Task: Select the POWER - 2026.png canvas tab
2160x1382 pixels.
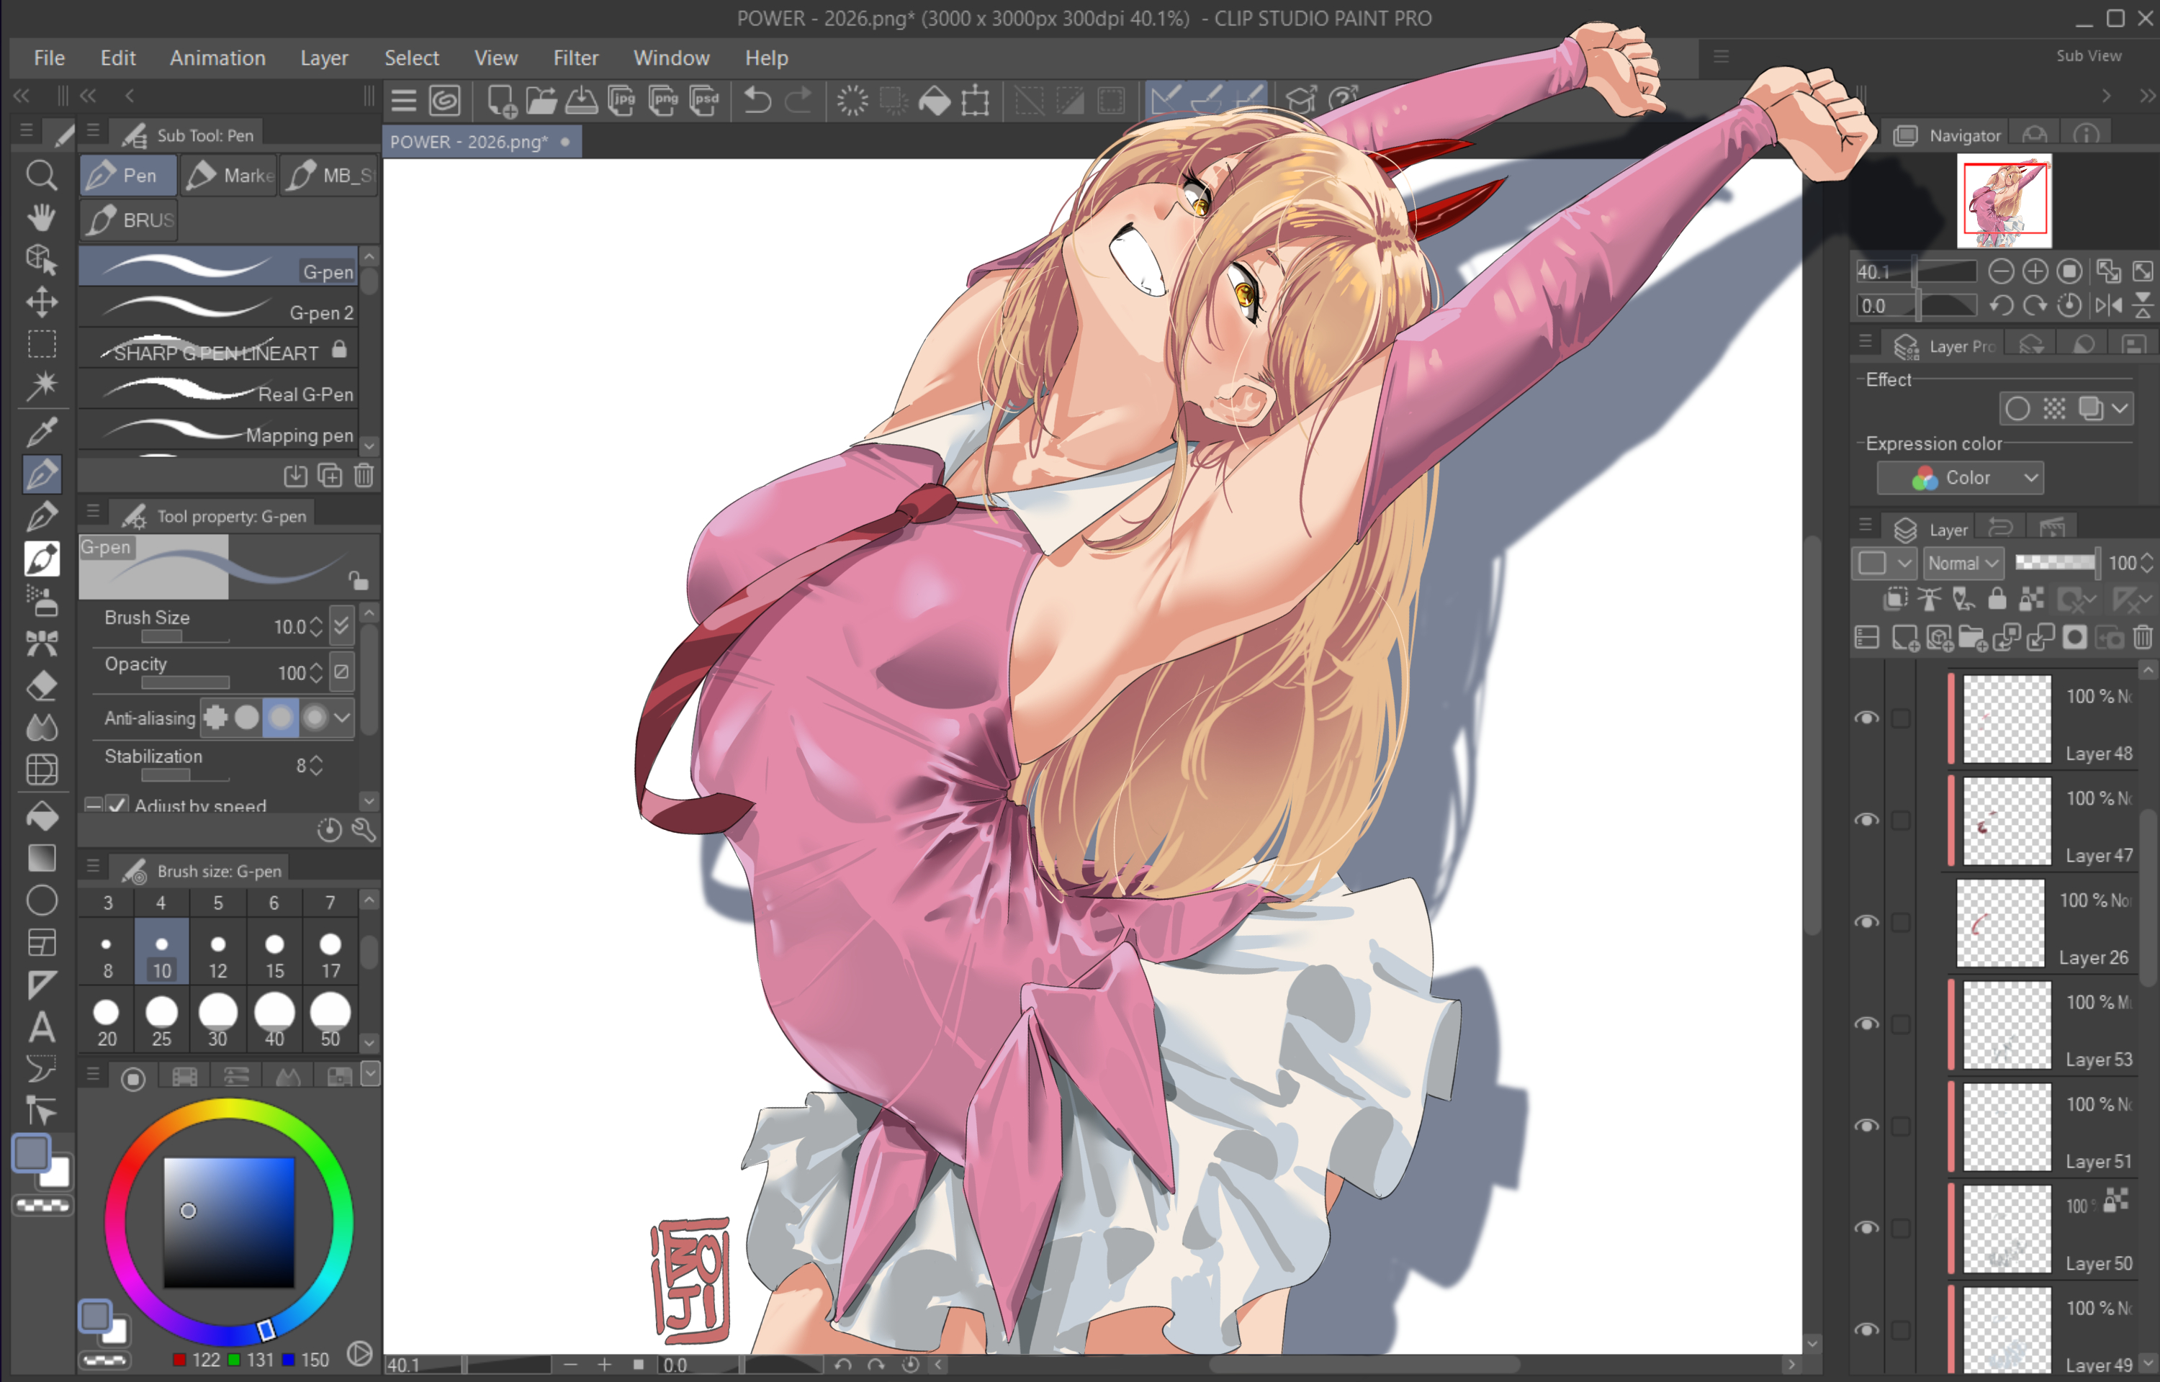Action: coord(482,142)
